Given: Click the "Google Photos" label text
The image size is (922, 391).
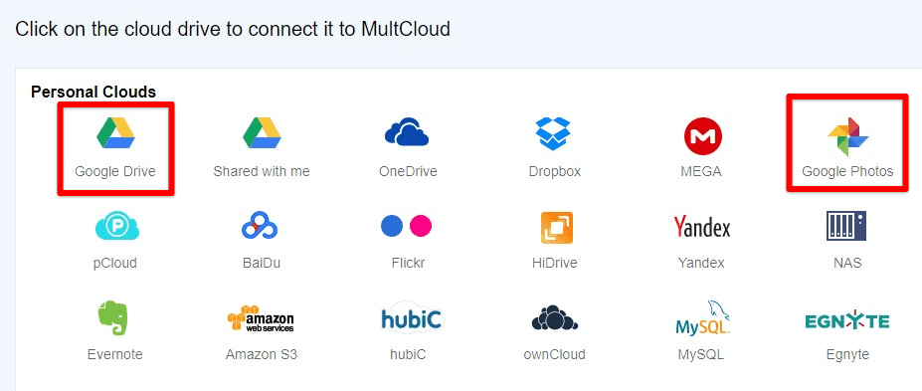Looking at the screenshot, I should tap(847, 172).
